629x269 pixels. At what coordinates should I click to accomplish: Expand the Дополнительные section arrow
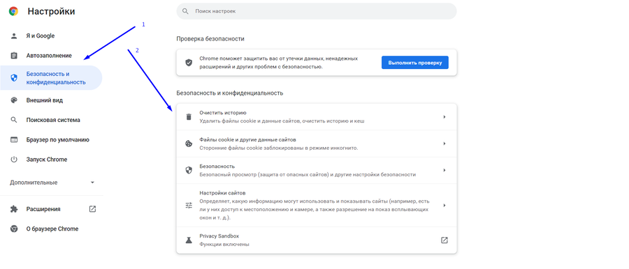92,183
